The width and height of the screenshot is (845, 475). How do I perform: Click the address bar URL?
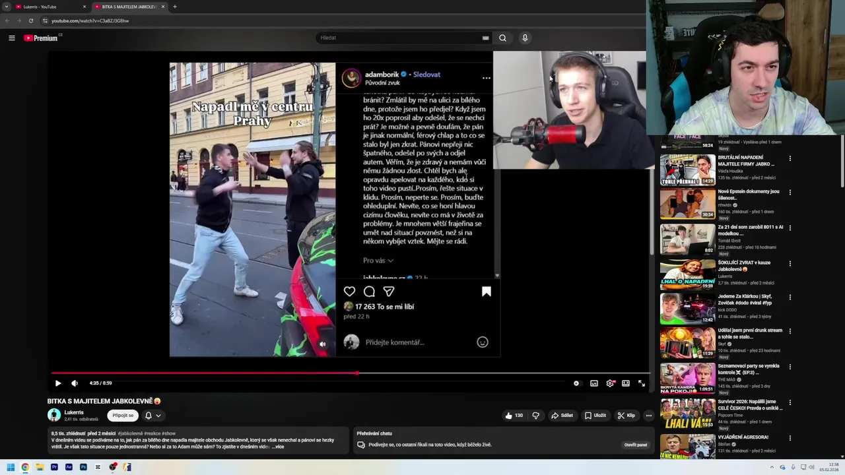click(90, 20)
